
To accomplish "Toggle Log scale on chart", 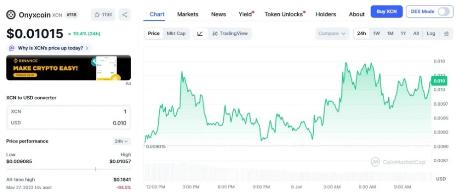I will tap(431, 34).
